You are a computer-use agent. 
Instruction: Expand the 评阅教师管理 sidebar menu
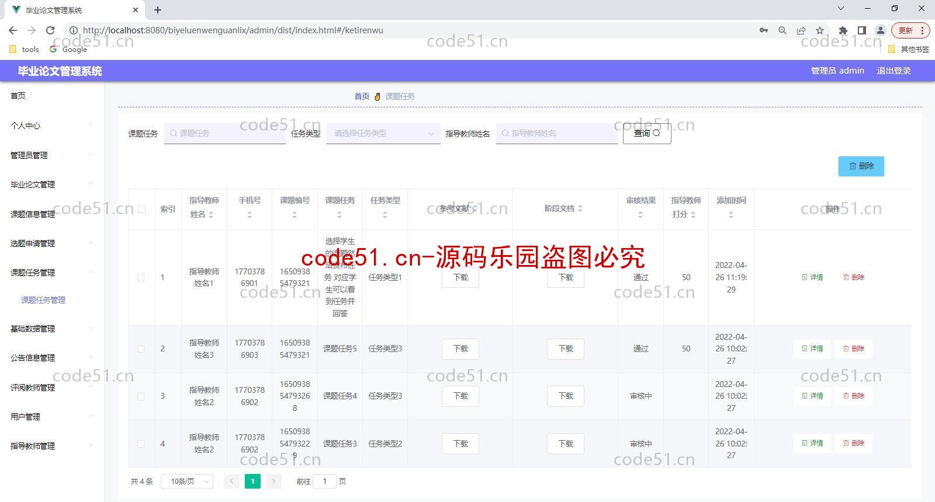(52, 387)
